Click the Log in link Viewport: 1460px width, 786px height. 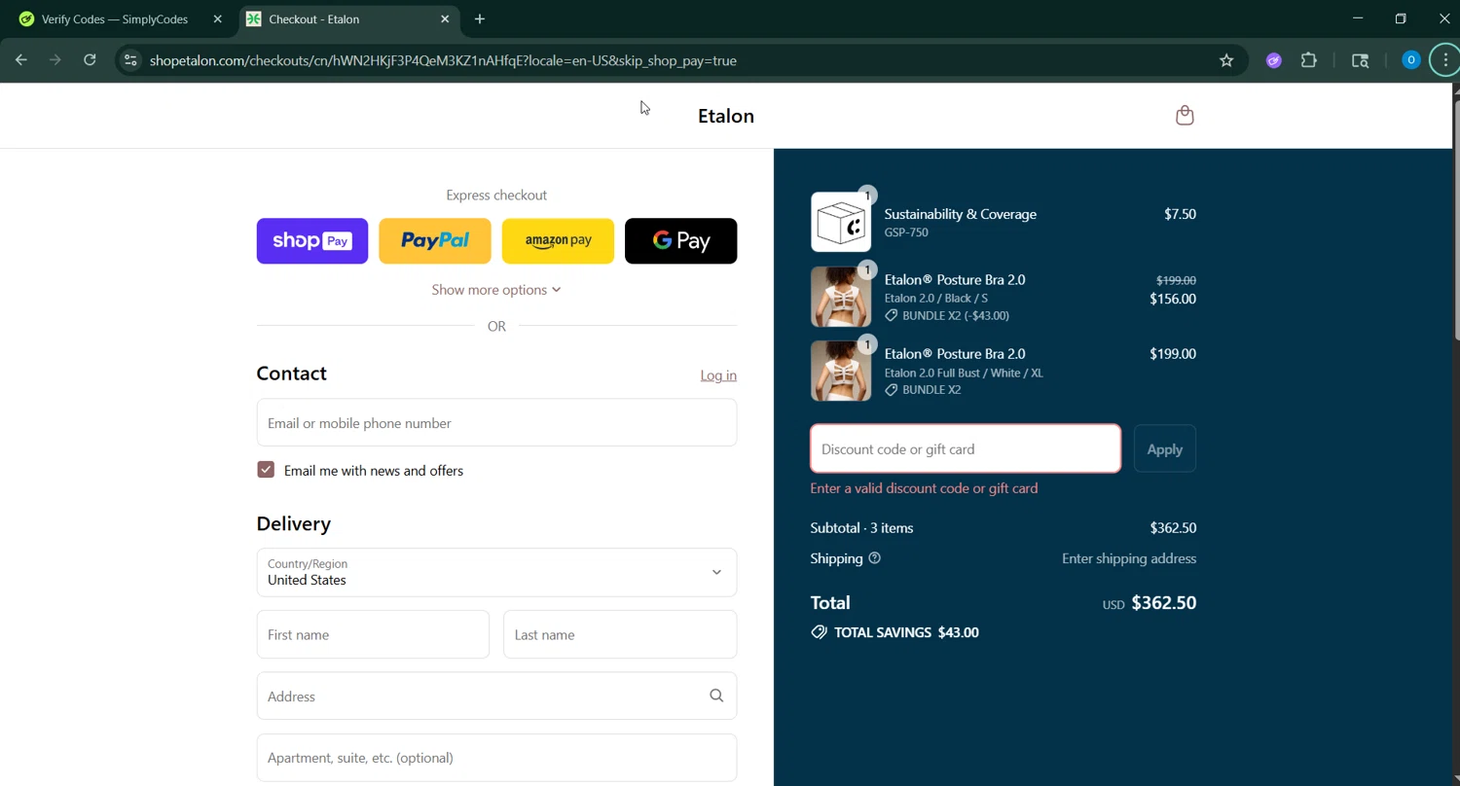click(x=718, y=375)
